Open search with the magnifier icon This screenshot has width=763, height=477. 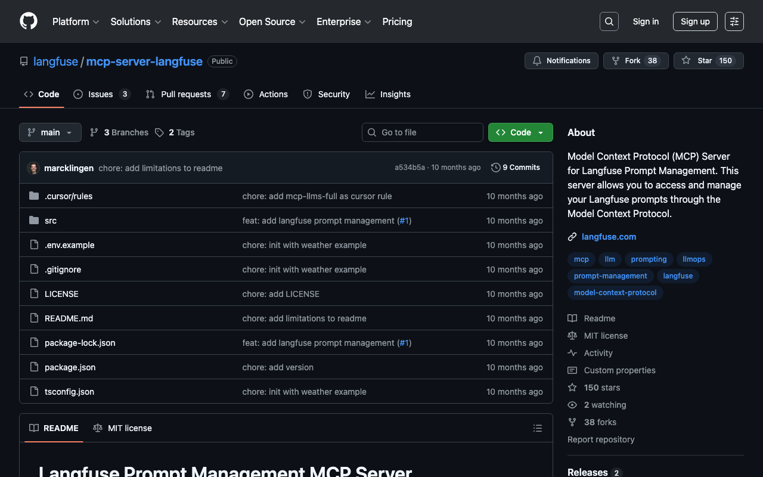point(609,21)
